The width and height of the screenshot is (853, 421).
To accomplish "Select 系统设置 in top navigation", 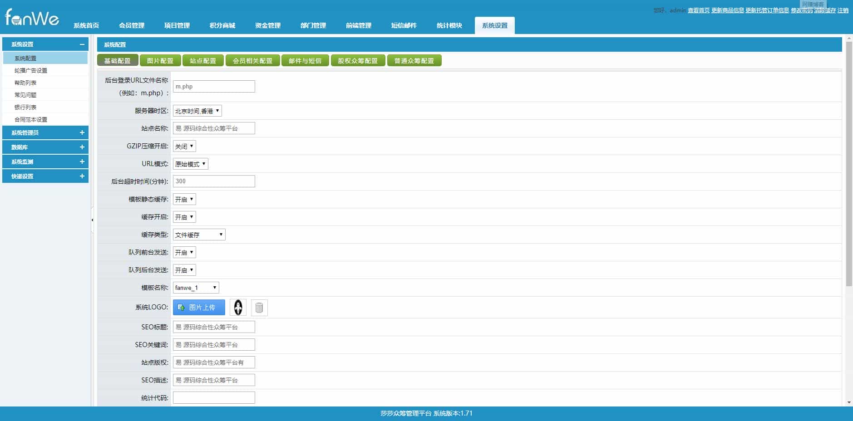I will click(x=495, y=25).
